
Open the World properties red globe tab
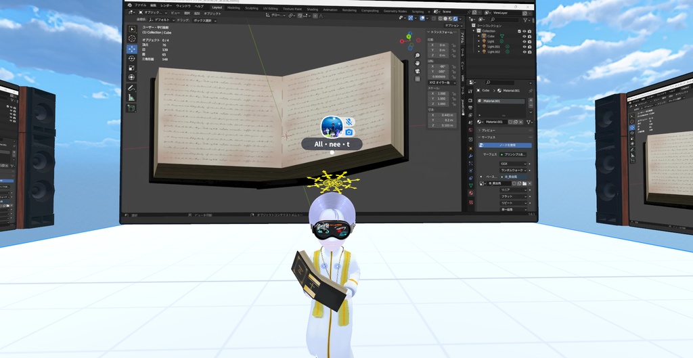pos(470,130)
